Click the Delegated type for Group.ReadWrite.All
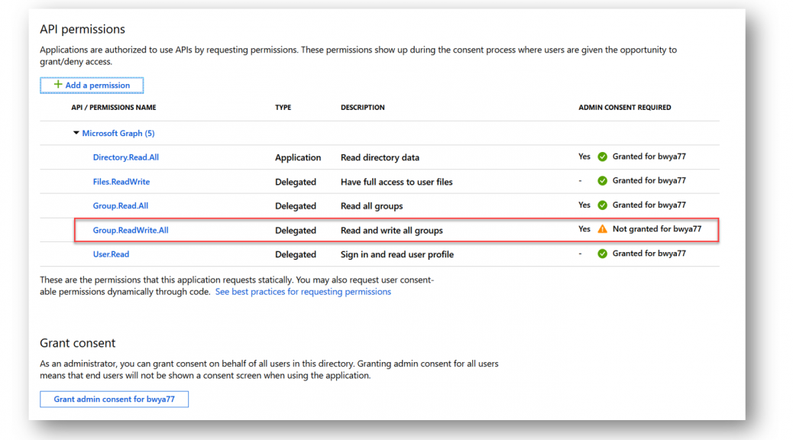 [296, 230]
